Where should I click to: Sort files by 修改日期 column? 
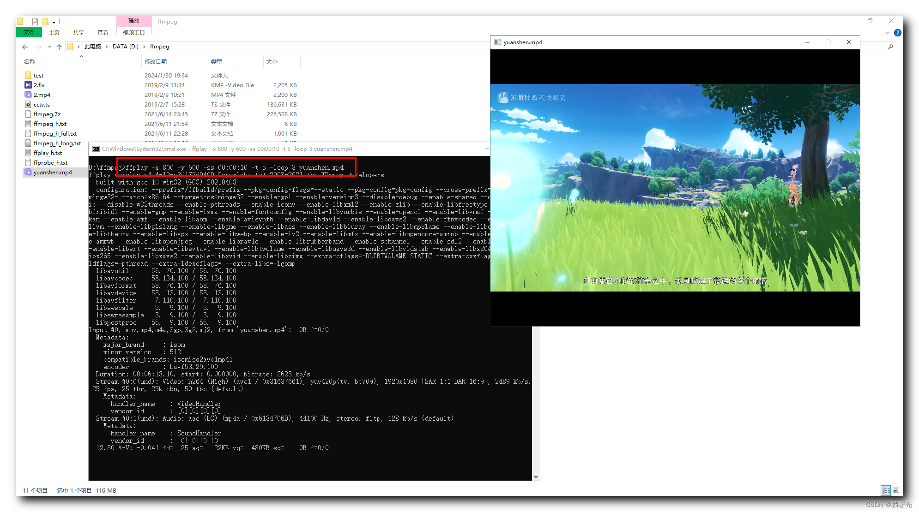tap(156, 61)
